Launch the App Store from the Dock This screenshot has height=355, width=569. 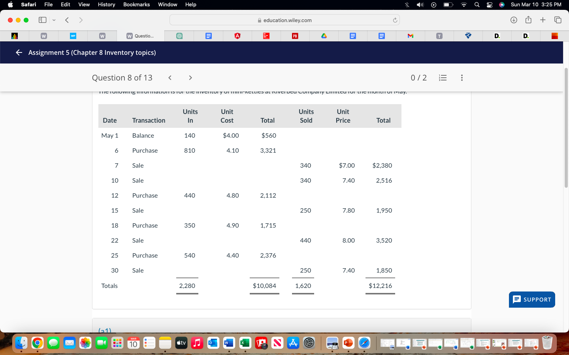pyautogui.click(x=293, y=343)
